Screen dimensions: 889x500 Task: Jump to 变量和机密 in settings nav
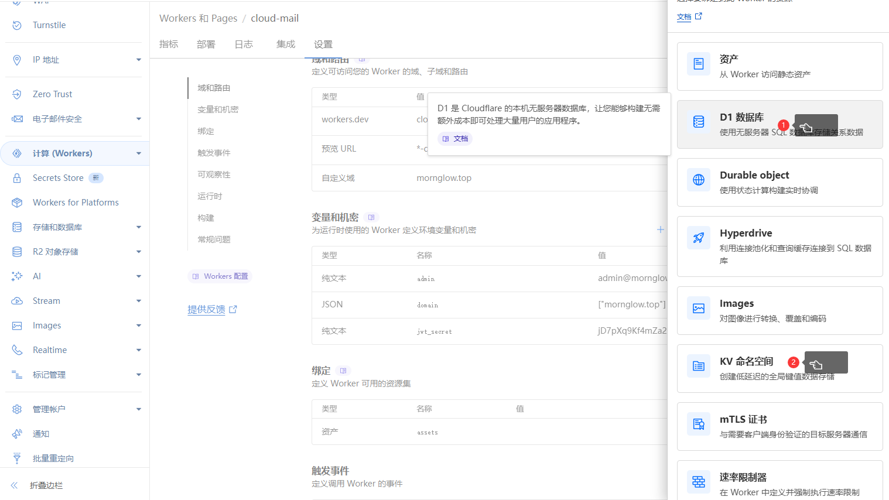point(218,109)
